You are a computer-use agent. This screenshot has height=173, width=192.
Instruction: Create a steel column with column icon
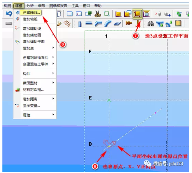(80, 24)
